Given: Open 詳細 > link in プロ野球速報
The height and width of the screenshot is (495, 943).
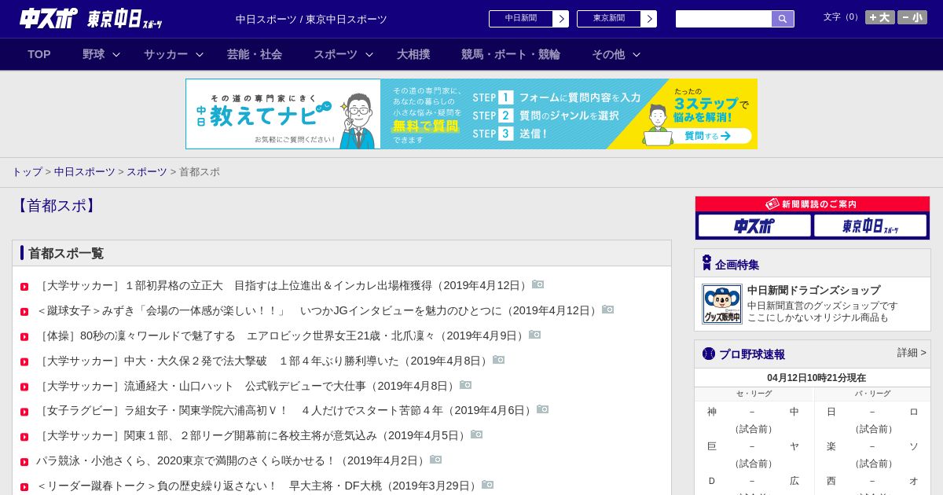Looking at the screenshot, I should tap(912, 353).
